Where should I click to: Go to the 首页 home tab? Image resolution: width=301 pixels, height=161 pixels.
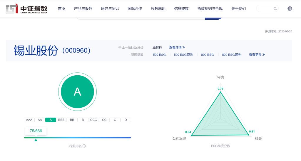click(61, 9)
